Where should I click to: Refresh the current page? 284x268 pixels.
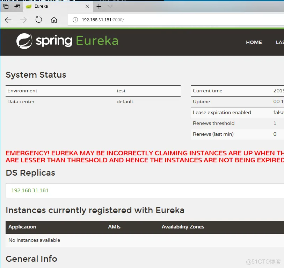pos(38,20)
